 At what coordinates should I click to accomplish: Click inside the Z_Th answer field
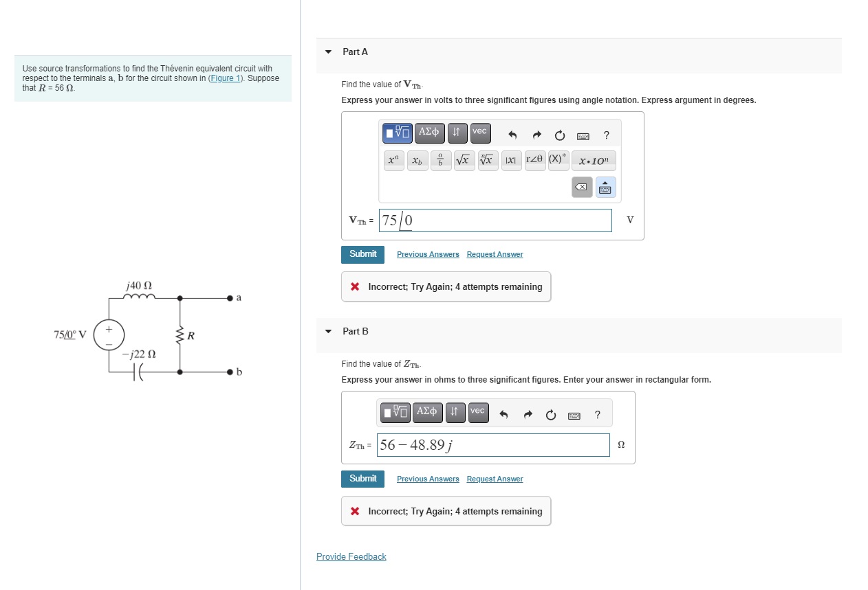tap(493, 445)
